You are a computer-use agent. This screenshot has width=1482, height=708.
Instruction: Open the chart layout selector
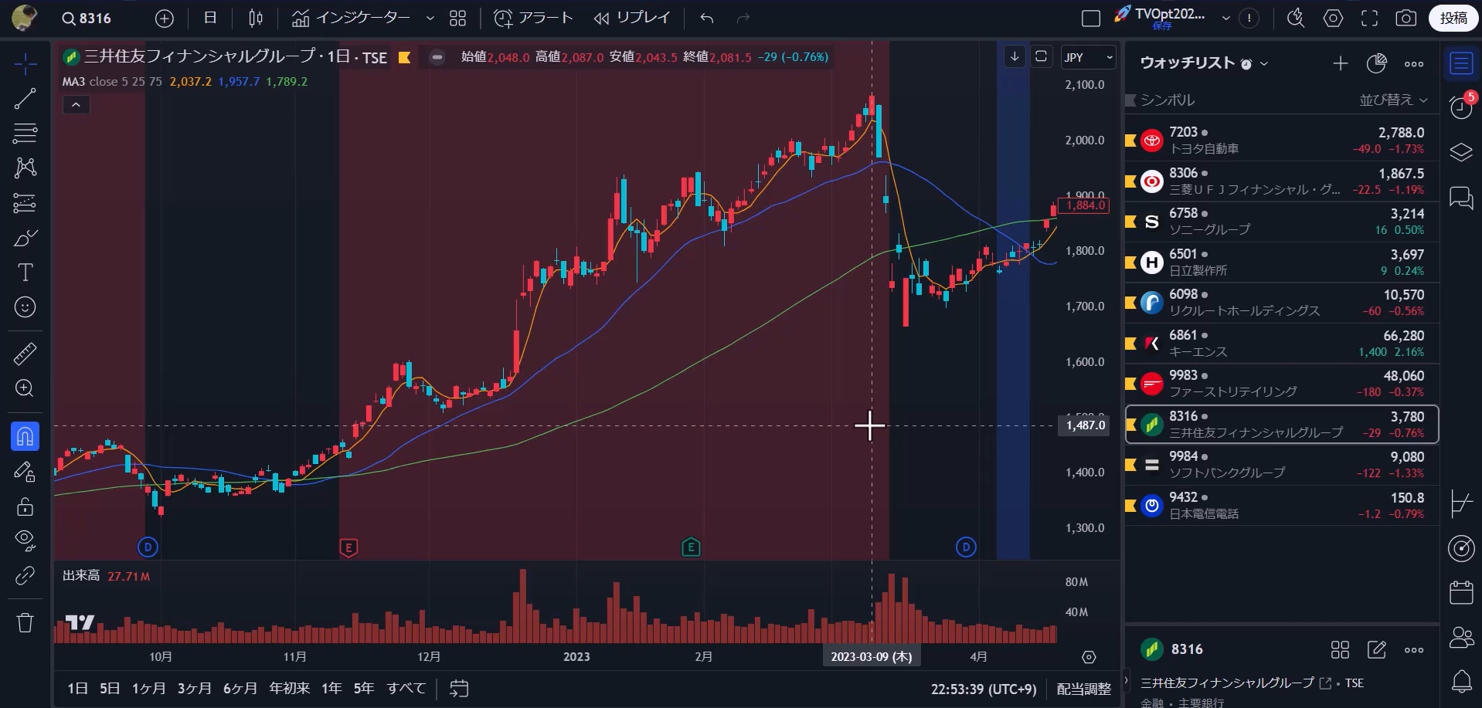click(x=1091, y=18)
